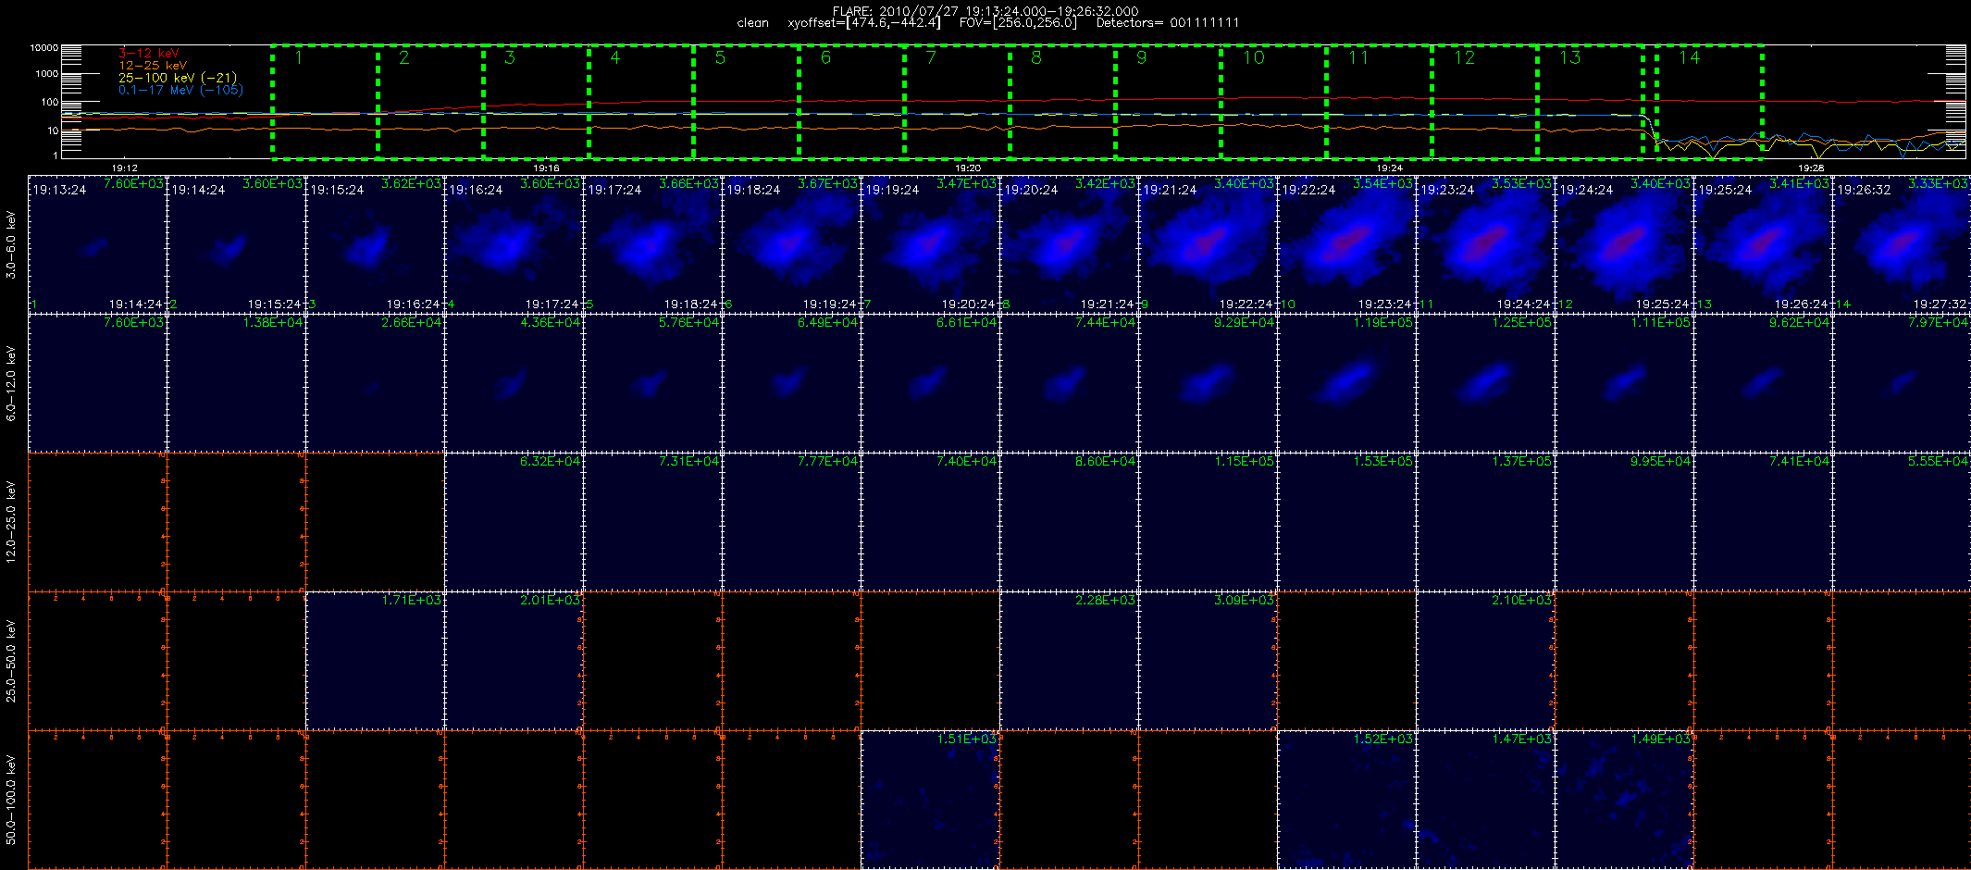This screenshot has height=870, width=1971.
Task: Click the 1.47E+03 peak value label
Action: click(x=1522, y=739)
